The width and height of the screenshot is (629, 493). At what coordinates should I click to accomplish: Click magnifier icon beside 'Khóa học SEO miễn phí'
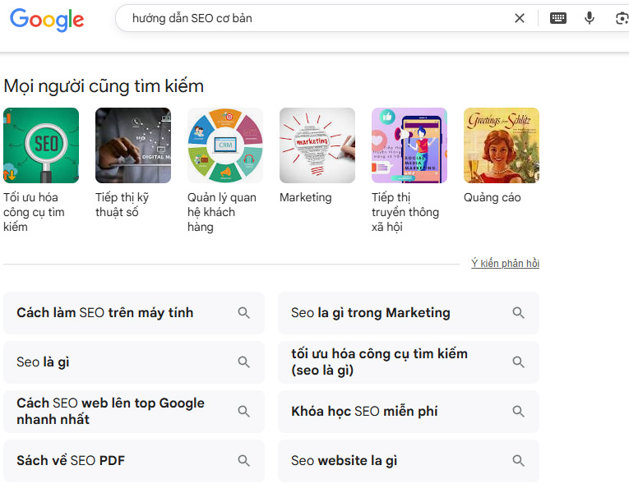coord(519,412)
